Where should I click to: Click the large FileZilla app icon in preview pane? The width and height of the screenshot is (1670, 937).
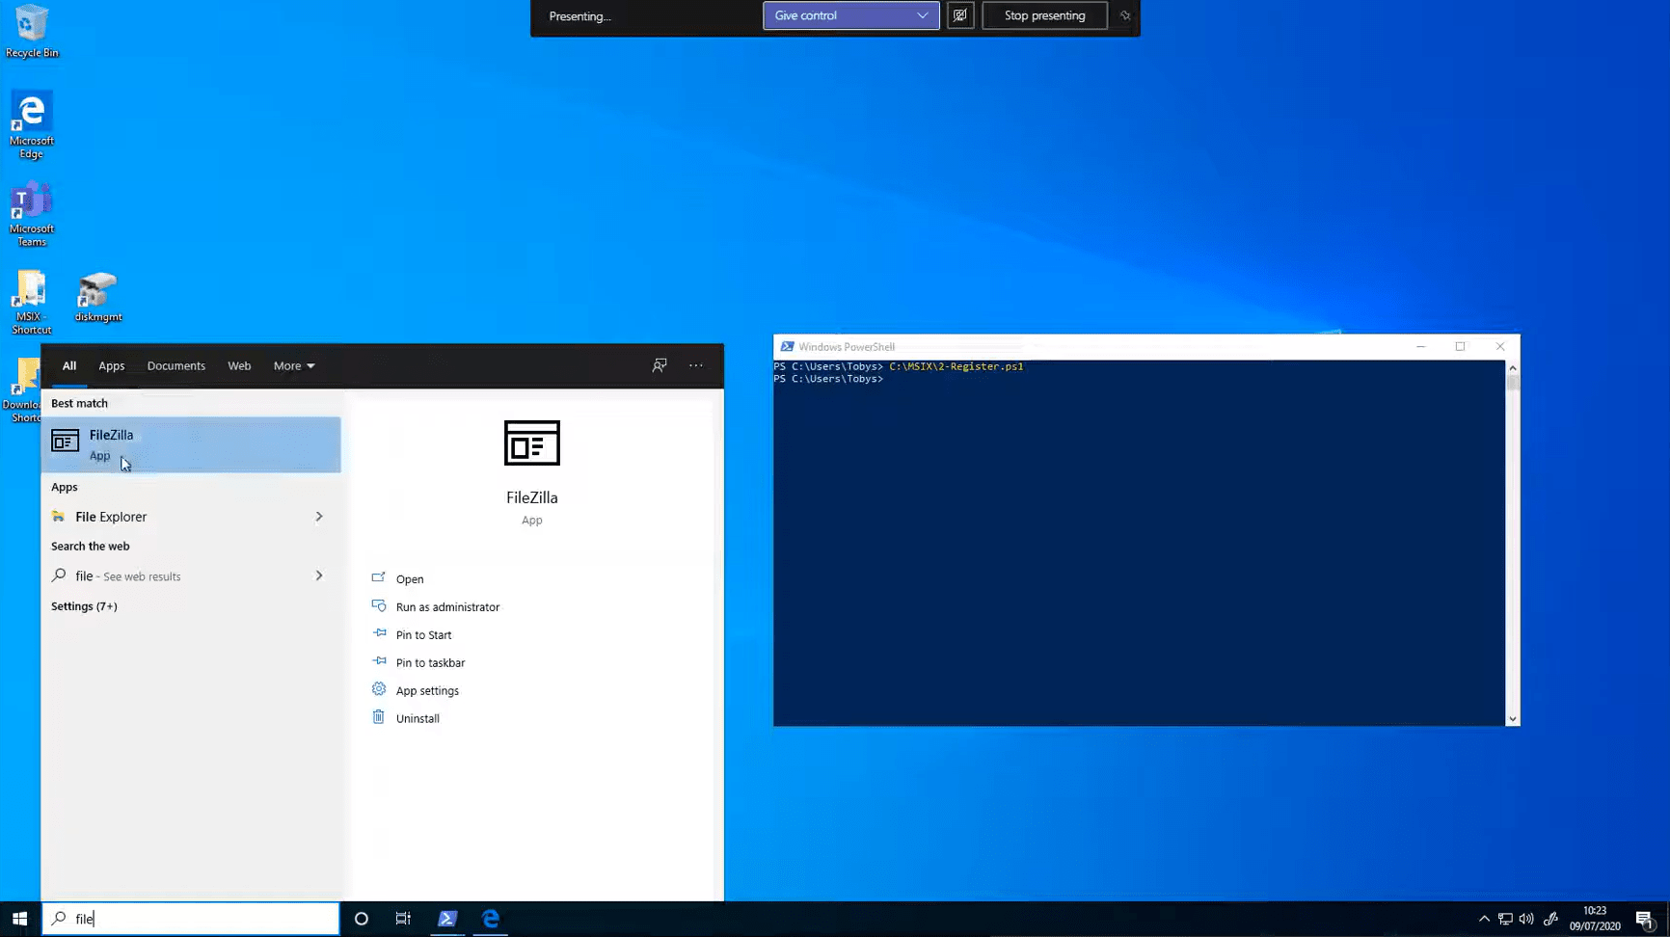coord(532,443)
